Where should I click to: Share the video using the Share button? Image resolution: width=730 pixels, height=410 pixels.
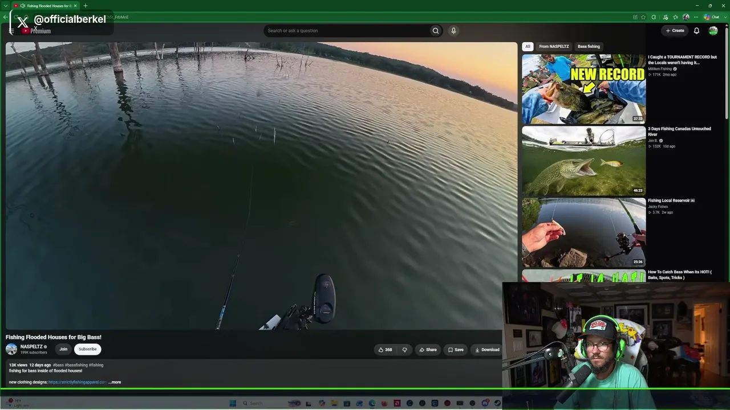[x=428, y=350]
